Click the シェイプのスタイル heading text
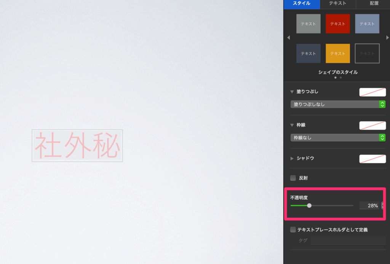390x264 pixels. 338,72
